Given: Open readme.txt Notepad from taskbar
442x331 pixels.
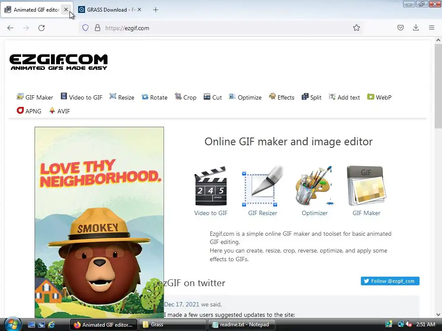Looking at the screenshot, I should [x=242, y=325].
